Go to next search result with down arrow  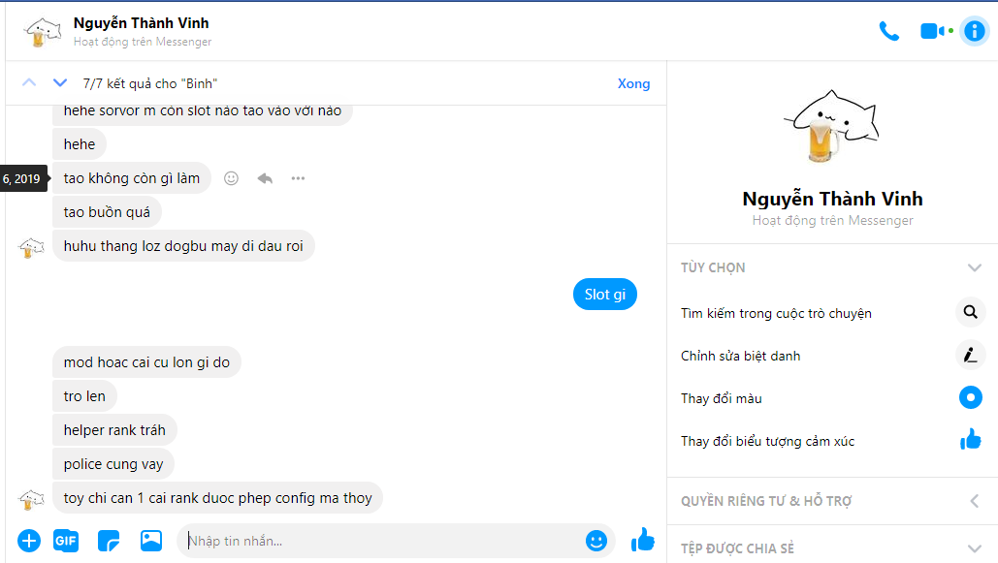[60, 82]
